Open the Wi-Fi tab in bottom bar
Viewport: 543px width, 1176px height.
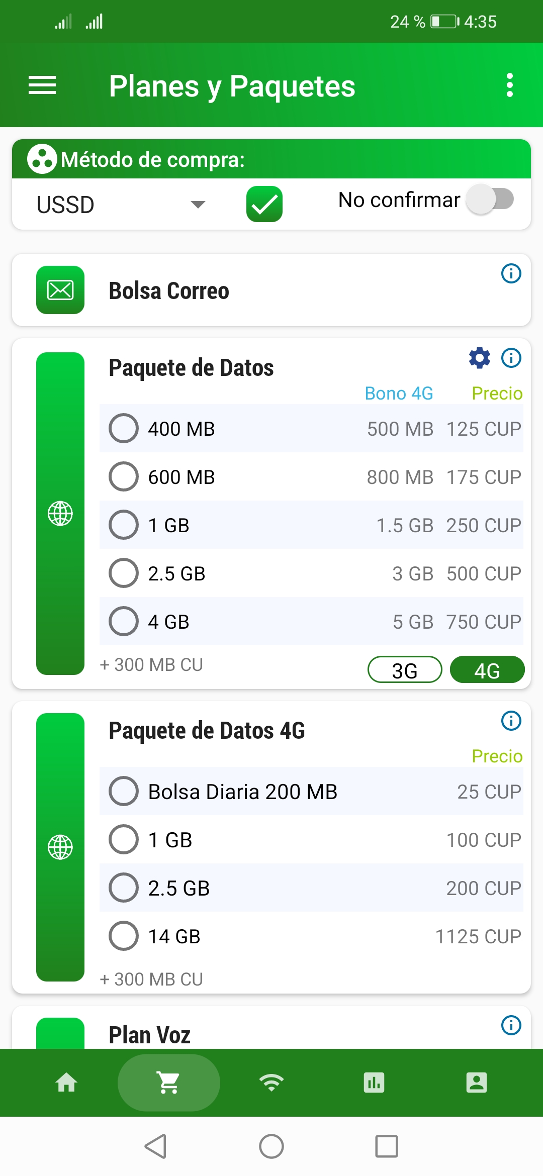pos(271,1083)
